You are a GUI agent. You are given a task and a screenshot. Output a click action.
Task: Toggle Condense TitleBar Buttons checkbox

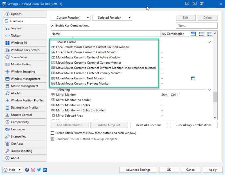(52, 139)
